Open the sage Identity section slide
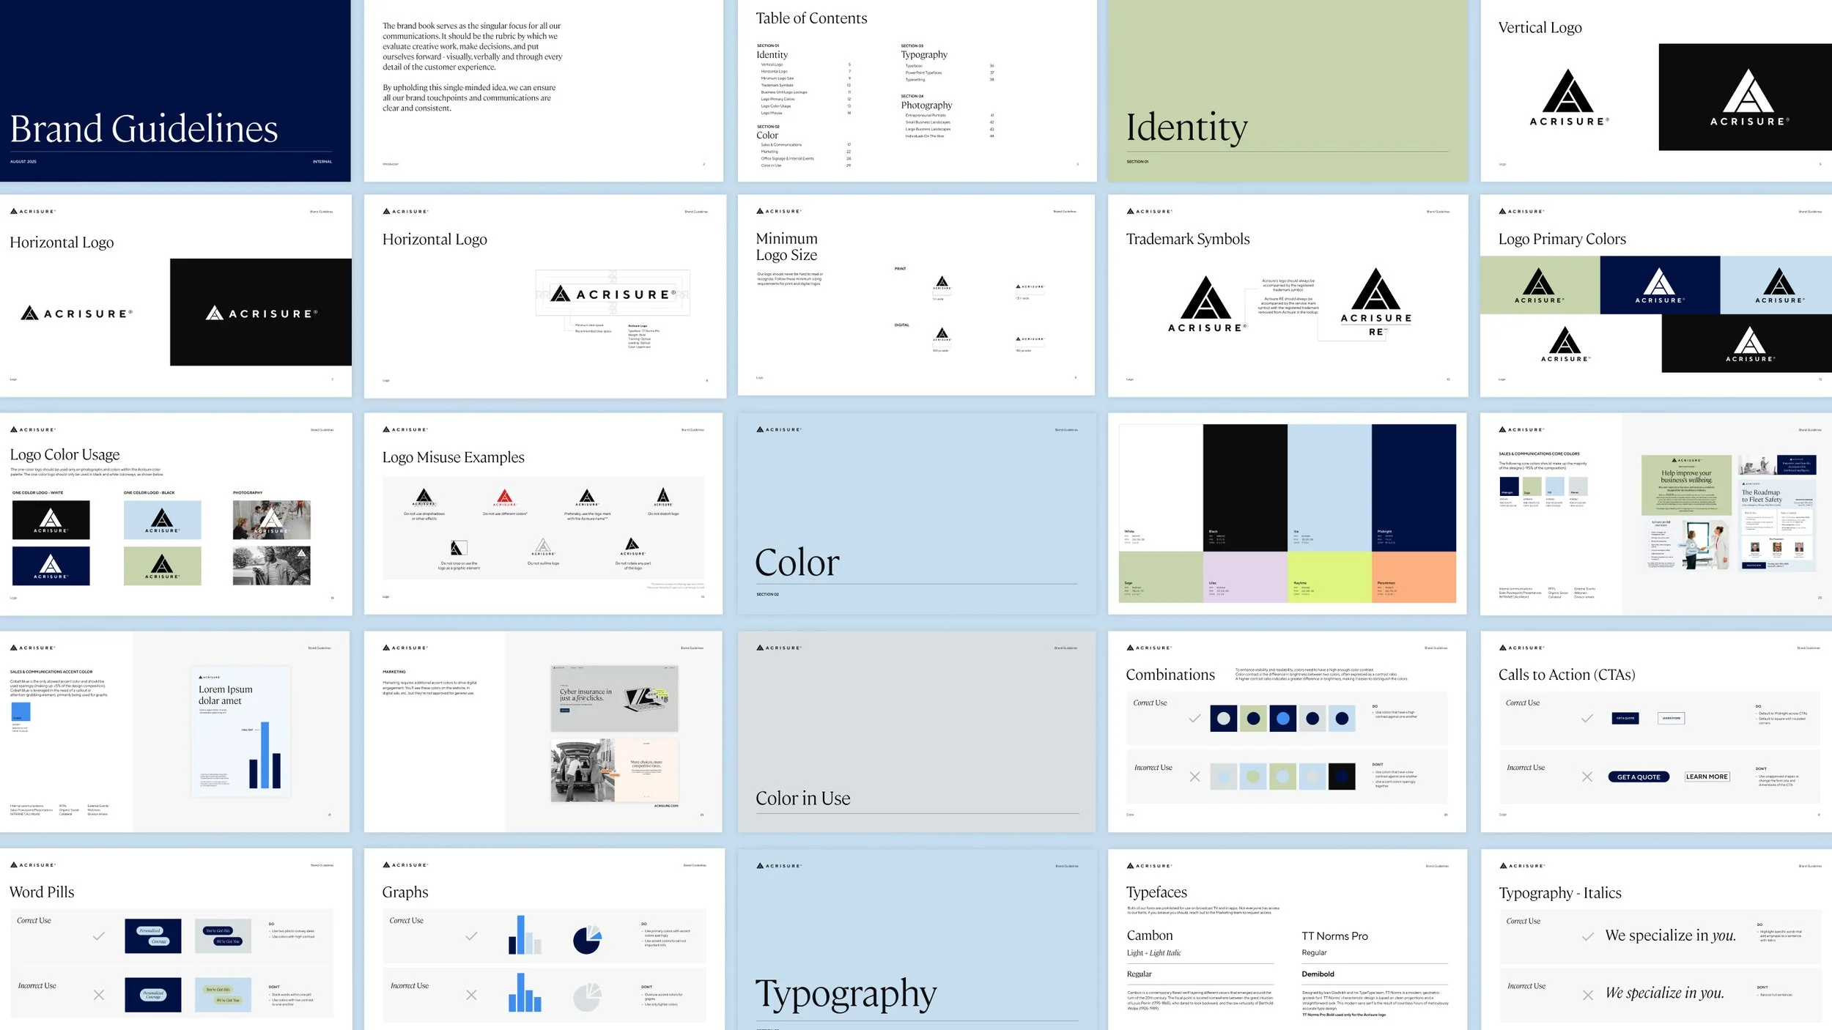1832x1030 pixels. (1288, 91)
